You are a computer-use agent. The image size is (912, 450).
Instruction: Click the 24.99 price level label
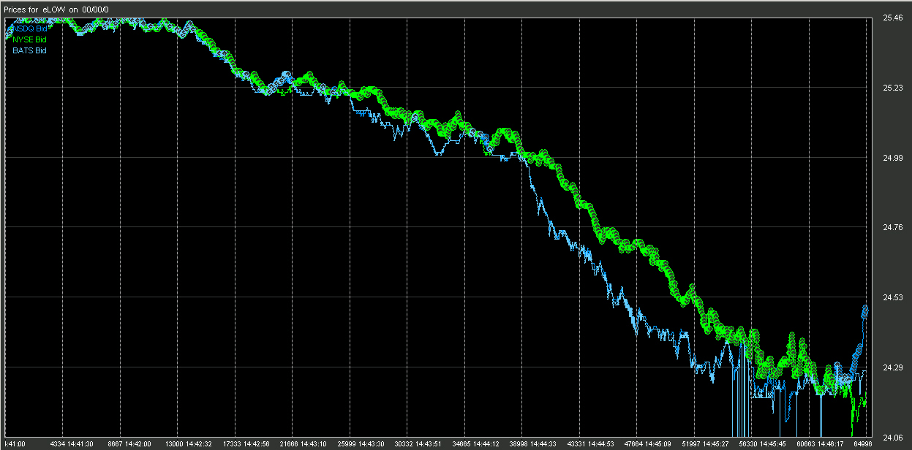tap(892, 158)
